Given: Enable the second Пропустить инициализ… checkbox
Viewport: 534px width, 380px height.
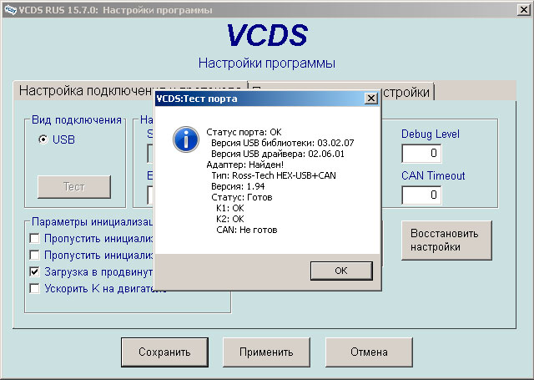Looking at the screenshot, I should coord(34,255).
